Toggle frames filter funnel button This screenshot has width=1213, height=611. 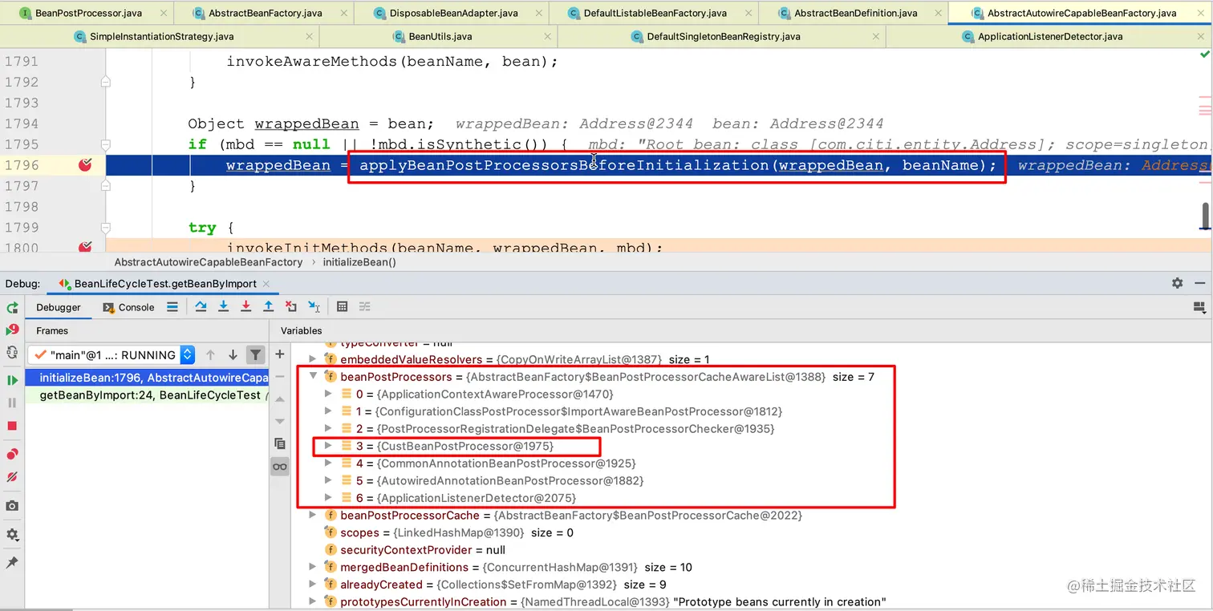[x=255, y=354]
